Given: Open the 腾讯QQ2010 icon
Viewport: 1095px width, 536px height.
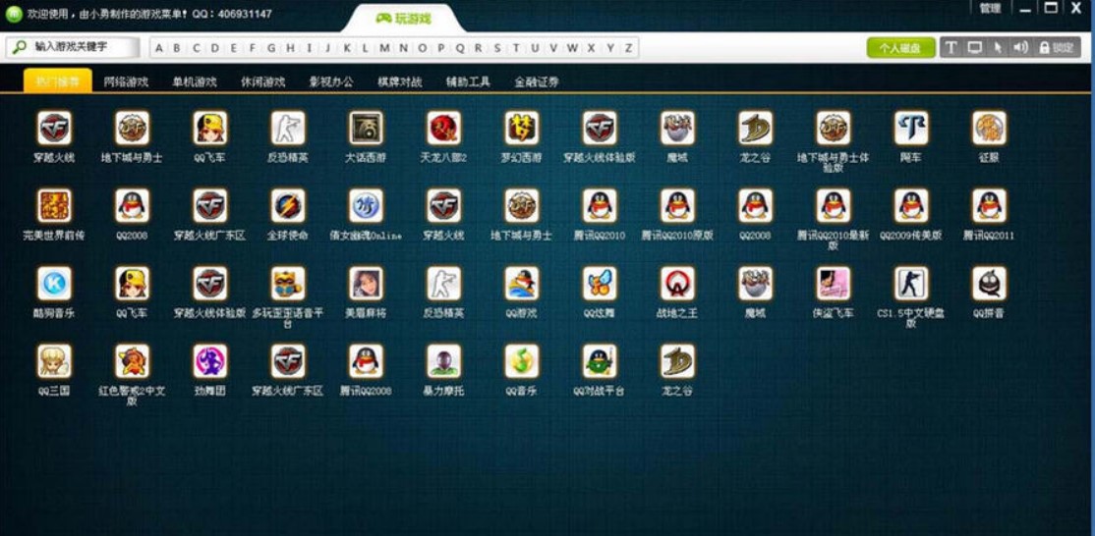Looking at the screenshot, I should click(600, 205).
